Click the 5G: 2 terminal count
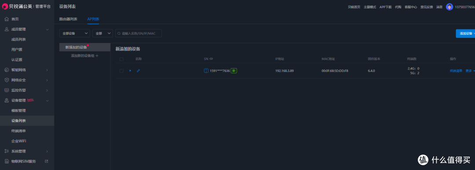Viewport: 475px width, 170px height. pos(415,73)
